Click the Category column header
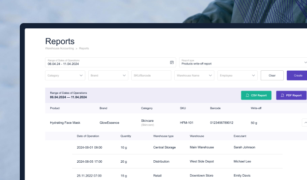Image resolution: width=307 pixels, height=180 pixels. [x=147, y=108]
